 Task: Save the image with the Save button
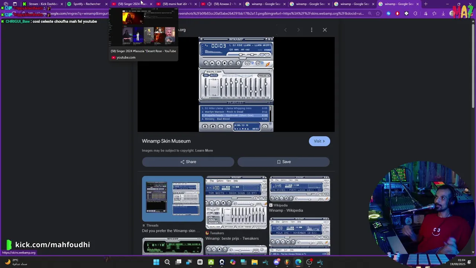pyautogui.click(x=284, y=162)
